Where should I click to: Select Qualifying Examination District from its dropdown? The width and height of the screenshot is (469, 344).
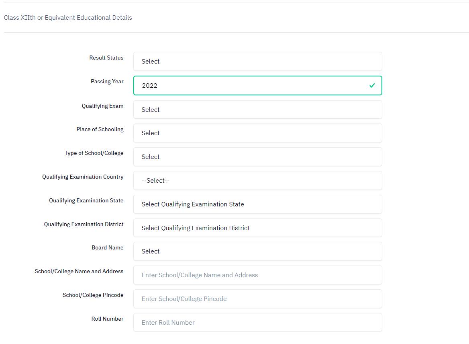point(257,228)
